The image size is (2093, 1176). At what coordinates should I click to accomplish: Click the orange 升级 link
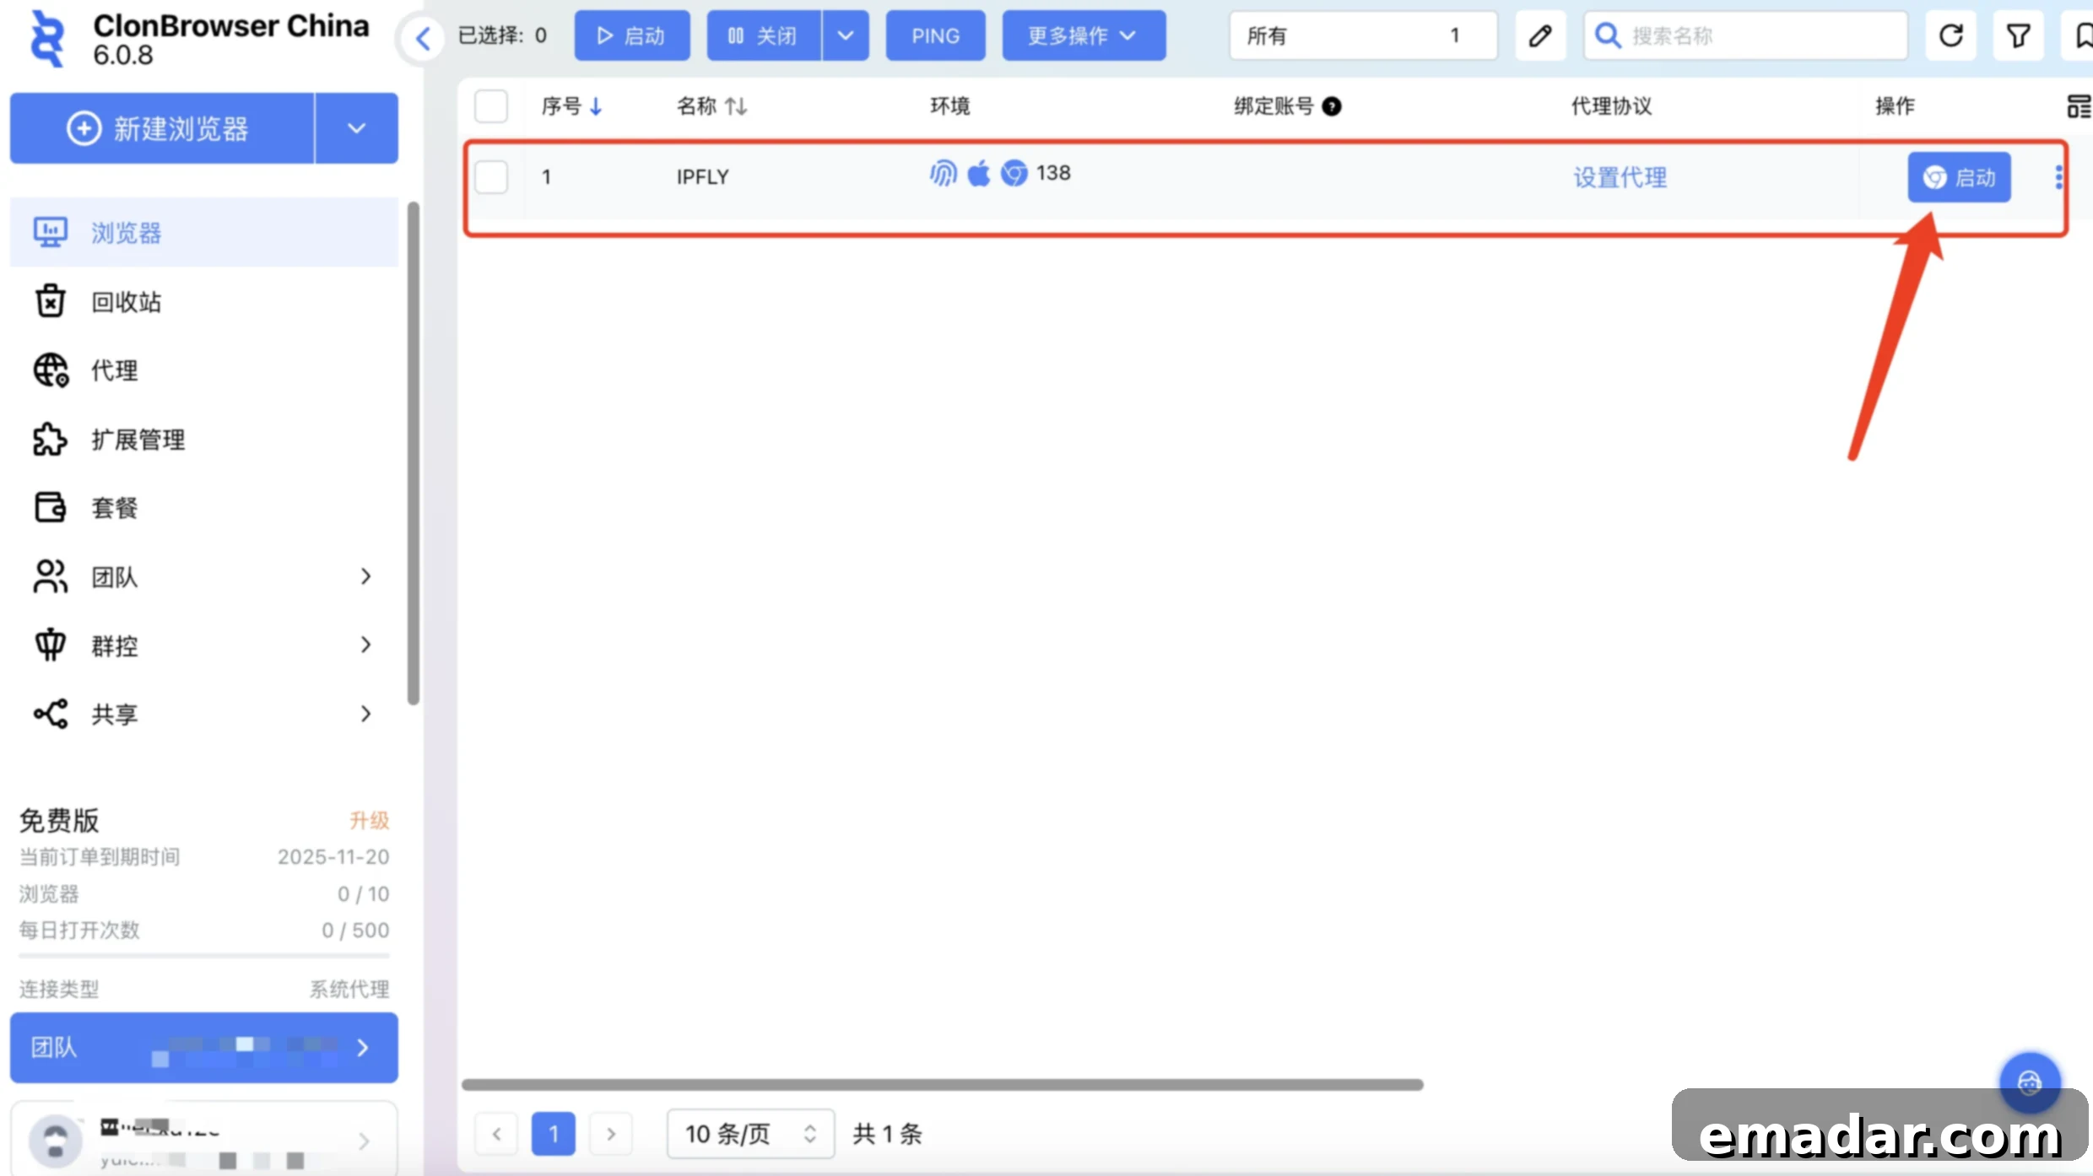coord(369,820)
